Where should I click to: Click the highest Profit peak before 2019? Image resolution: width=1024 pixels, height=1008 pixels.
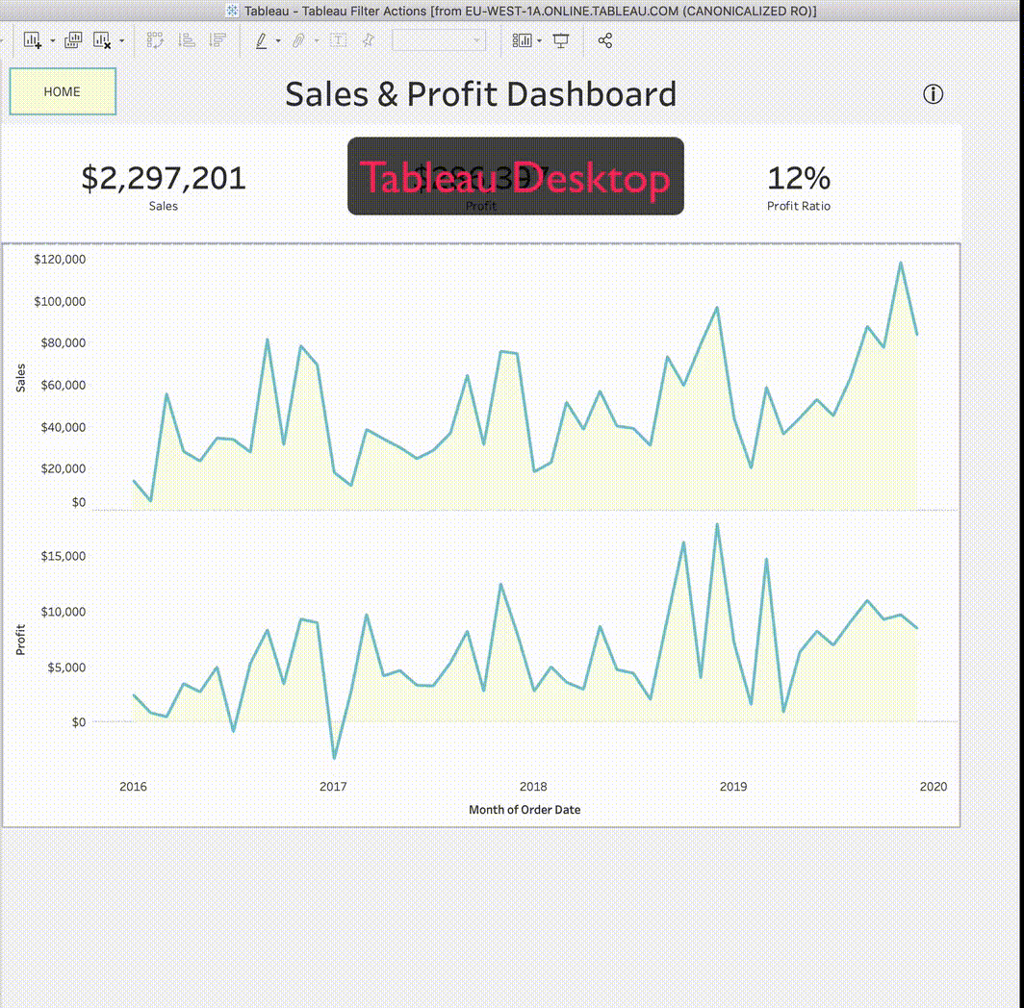click(x=717, y=525)
